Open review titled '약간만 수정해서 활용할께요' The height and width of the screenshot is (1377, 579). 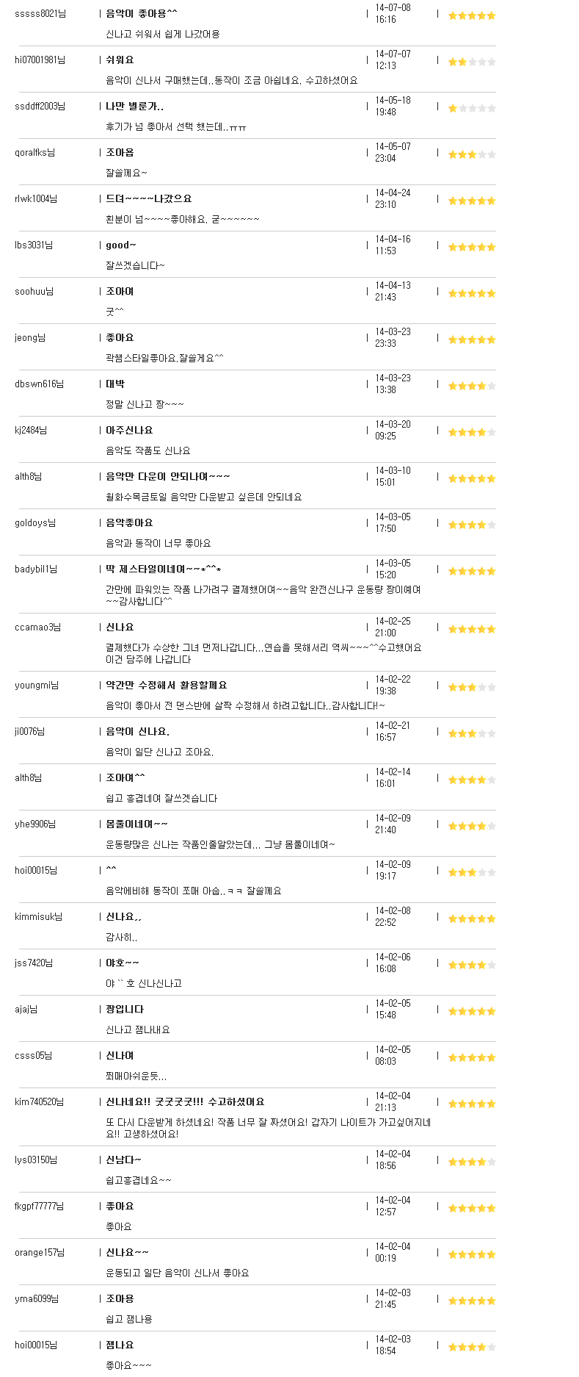click(x=167, y=685)
